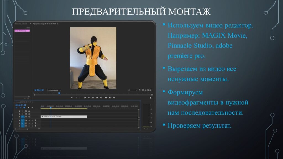
Task: Select the pink clip in the source panel
Action: coord(22,31)
